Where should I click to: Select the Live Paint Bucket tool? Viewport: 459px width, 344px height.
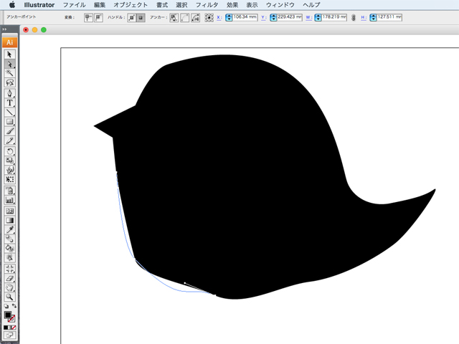point(9,249)
